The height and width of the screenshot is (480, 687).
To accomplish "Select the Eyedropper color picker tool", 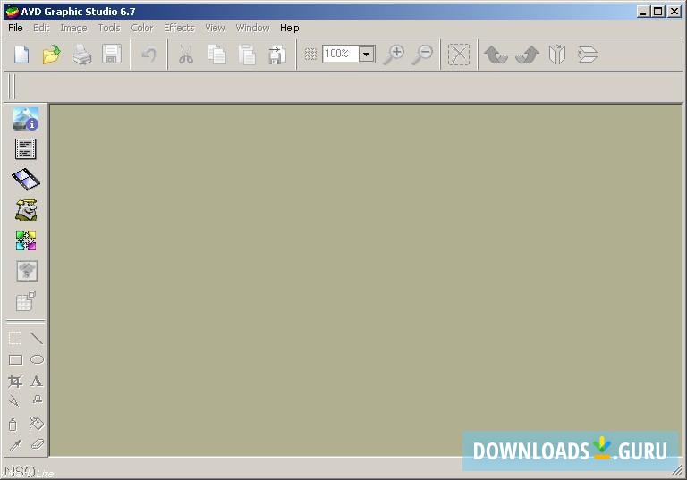I will 15,445.
